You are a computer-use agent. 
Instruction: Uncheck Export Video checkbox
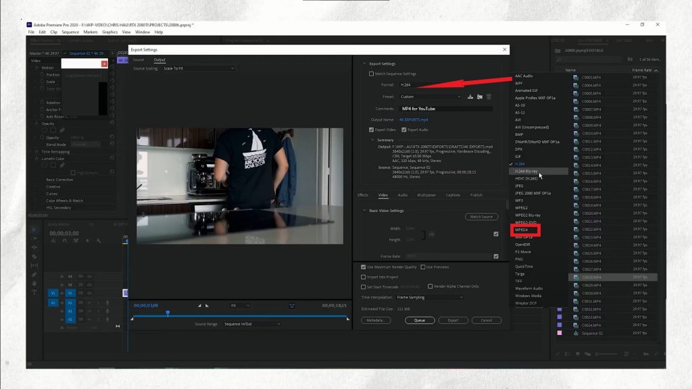pyautogui.click(x=371, y=130)
